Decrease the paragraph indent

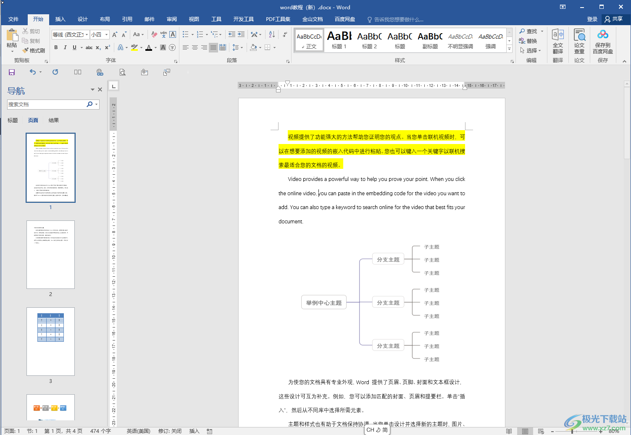point(232,34)
